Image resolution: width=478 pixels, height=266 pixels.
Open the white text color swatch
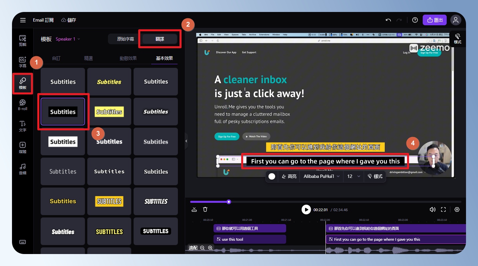[272, 176]
